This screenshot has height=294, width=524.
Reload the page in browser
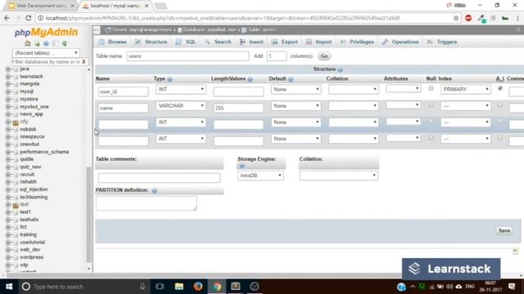click(29, 18)
